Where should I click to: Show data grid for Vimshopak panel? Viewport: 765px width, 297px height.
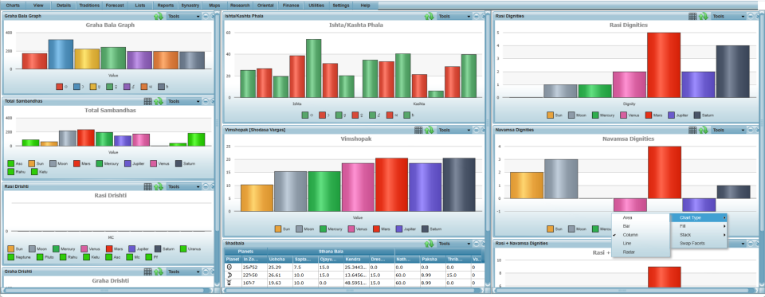[418, 131]
